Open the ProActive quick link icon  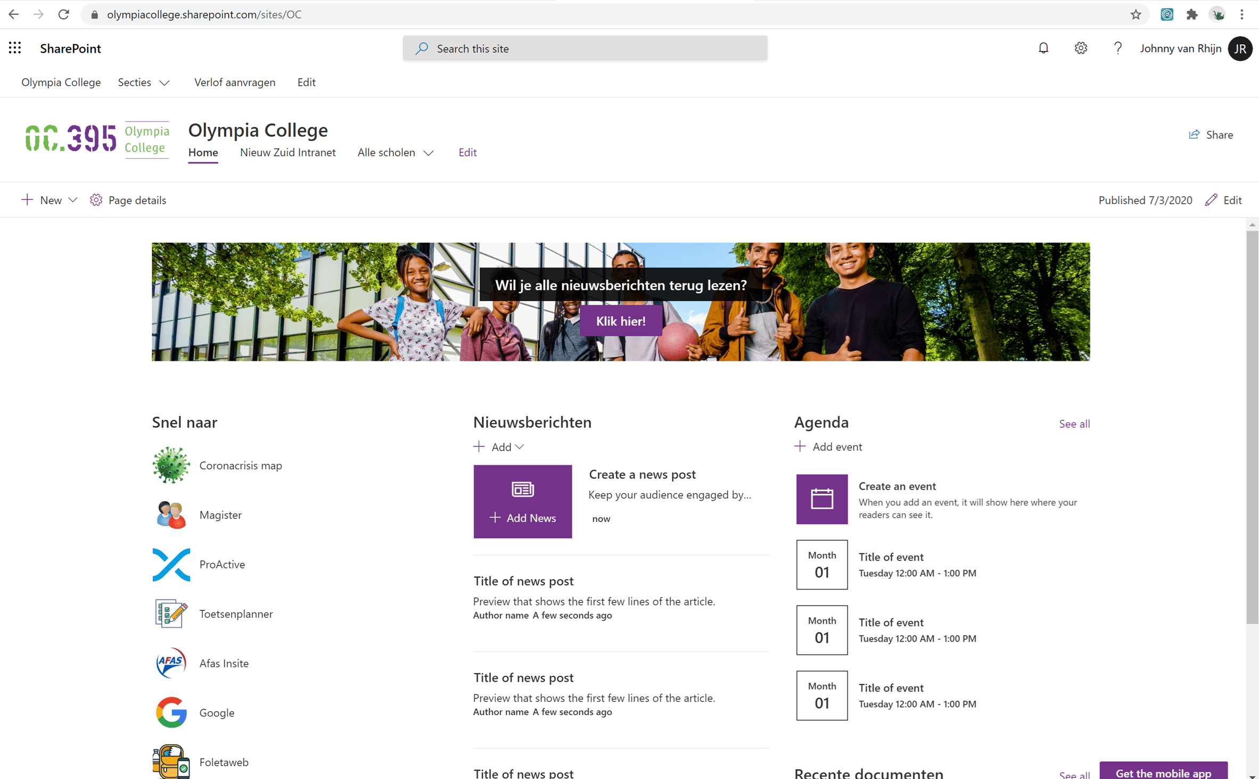tap(171, 564)
